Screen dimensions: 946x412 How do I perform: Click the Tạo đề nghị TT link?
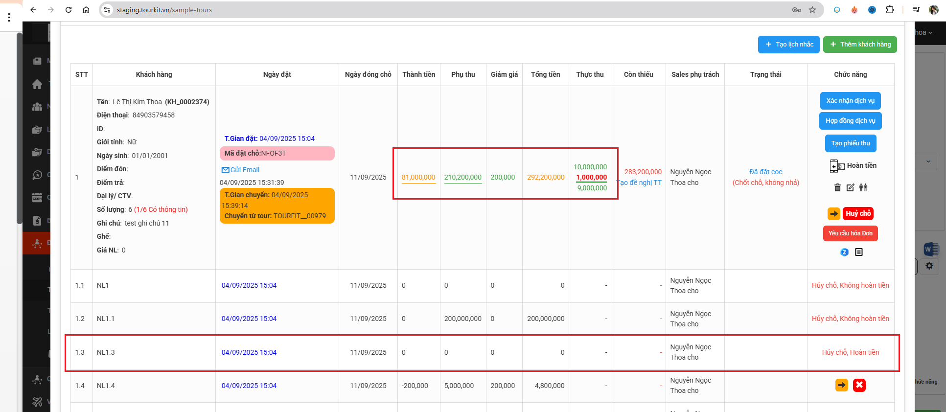(640, 183)
